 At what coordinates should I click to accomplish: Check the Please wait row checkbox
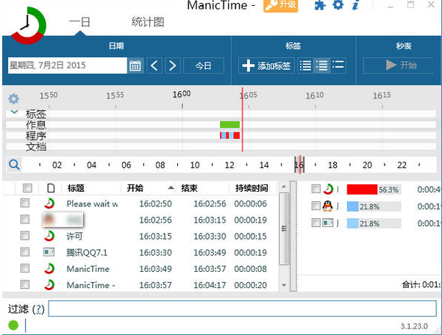(x=25, y=203)
